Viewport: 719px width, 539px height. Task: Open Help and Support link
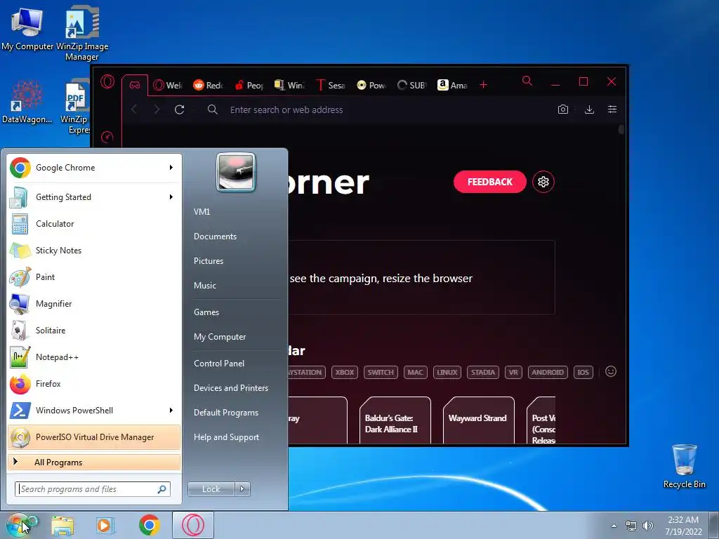[x=226, y=437]
